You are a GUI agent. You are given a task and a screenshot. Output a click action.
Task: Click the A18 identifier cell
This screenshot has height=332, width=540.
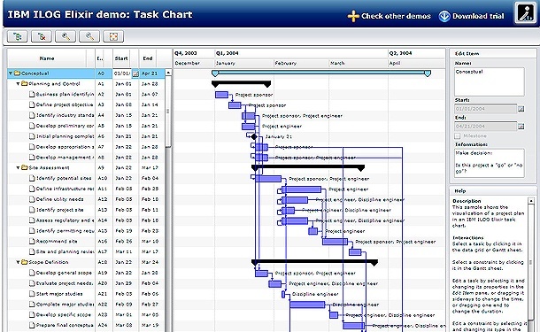coord(103,262)
